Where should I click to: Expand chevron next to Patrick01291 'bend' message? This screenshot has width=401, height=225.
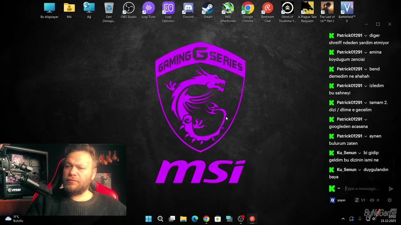click(366, 69)
